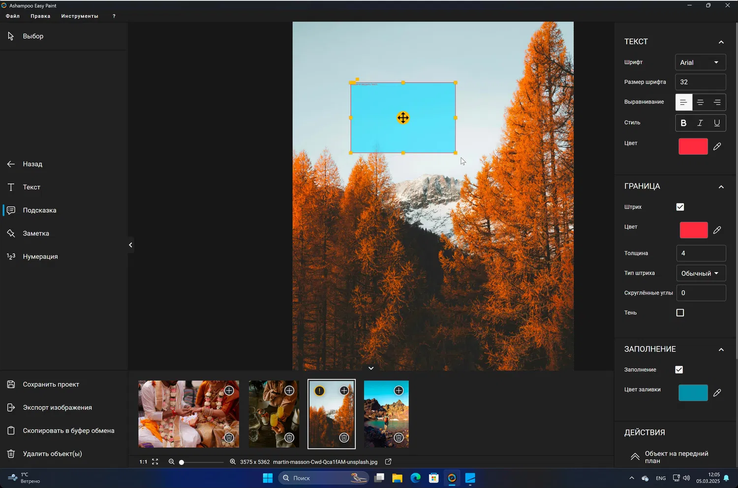Delete selection with Удалить объект(ы) trash icon

click(11, 454)
